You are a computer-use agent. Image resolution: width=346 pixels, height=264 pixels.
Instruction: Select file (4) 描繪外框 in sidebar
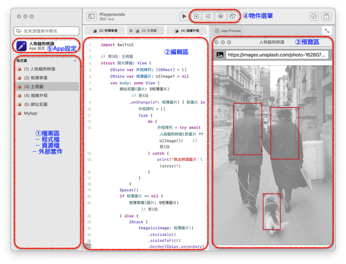point(47,95)
